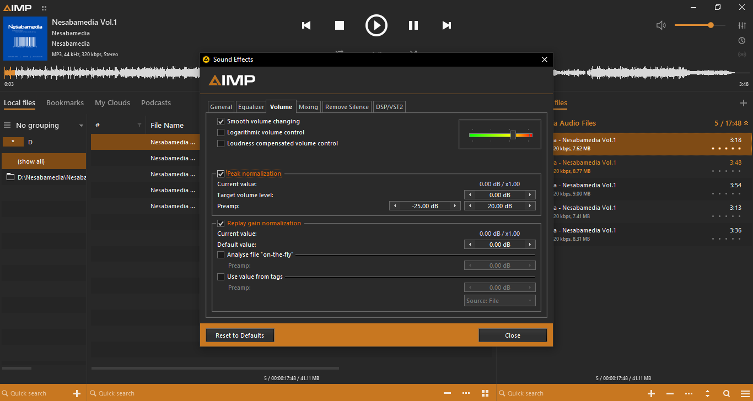
Task: Start playback with the play button
Action: tap(376, 25)
